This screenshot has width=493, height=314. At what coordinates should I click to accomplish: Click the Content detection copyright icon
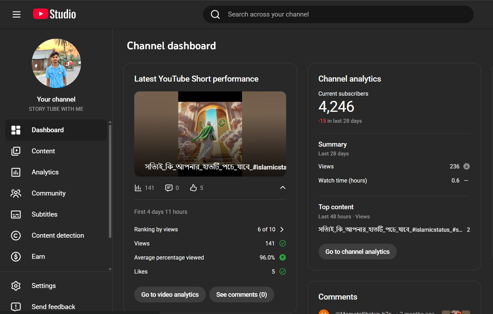point(16,236)
